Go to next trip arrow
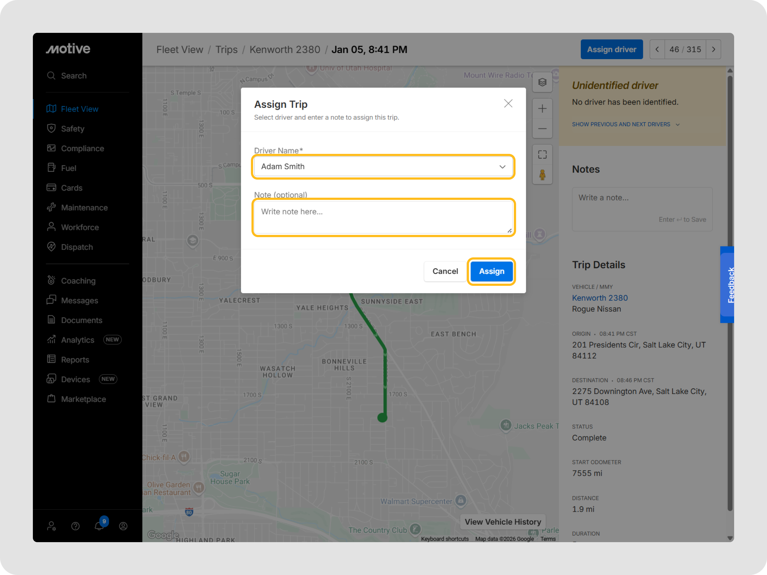Viewport: 767px width, 575px height. pyautogui.click(x=713, y=50)
